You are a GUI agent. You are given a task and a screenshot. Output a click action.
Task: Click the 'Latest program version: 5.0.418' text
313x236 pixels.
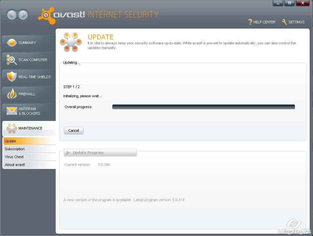tap(159, 200)
